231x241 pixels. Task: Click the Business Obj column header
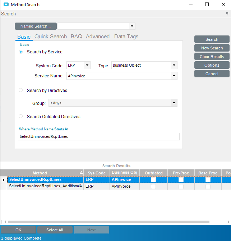pos(125,173)
